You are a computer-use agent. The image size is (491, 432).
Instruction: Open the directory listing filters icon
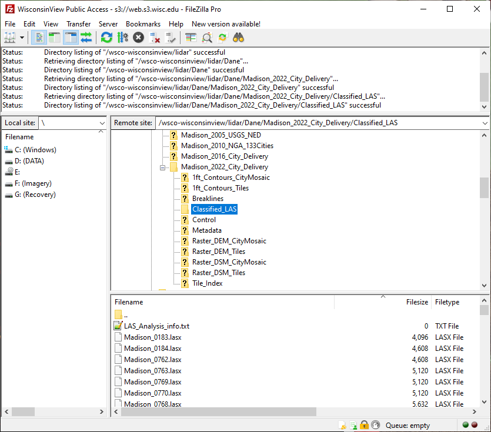click(191, 38)
